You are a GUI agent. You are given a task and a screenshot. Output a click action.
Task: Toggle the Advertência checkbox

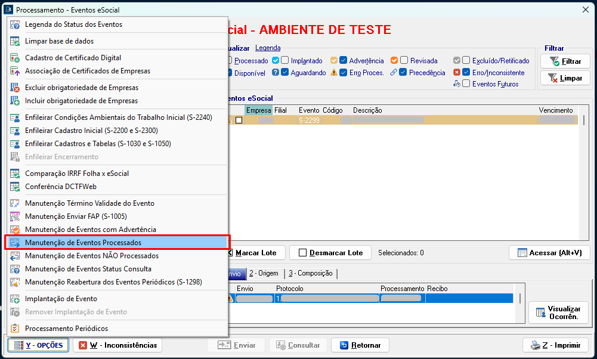pos(344,61)
